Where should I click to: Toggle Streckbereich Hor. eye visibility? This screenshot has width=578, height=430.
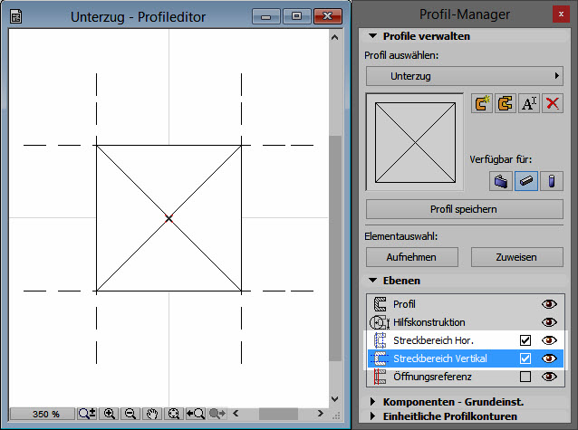pos(549,340)
